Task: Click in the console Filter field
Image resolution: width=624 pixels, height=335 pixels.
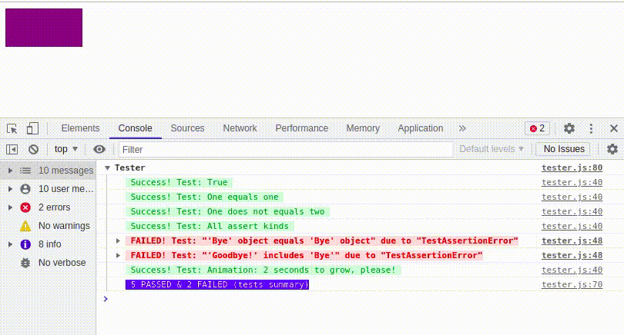Action: tap(285, 149)
